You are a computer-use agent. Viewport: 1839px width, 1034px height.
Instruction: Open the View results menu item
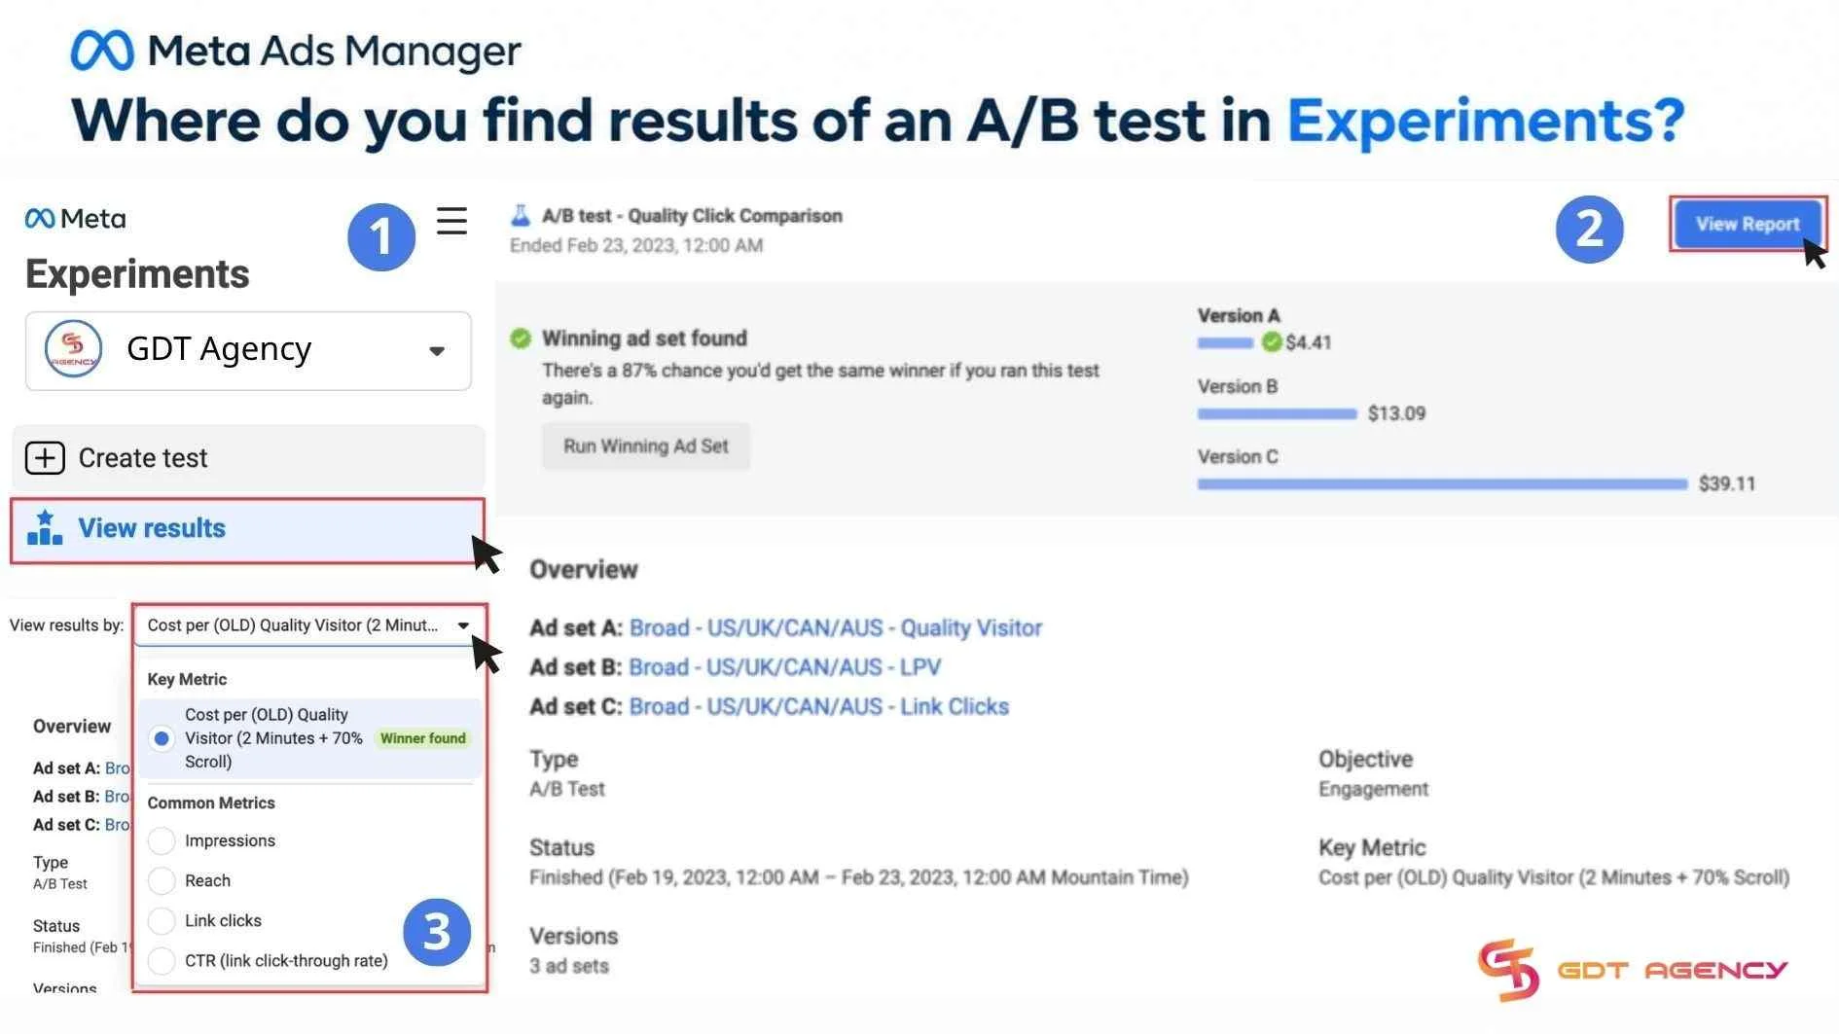247,530
